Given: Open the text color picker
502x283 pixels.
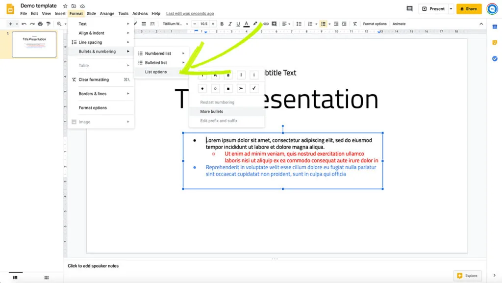Looking at the screenshot, I should click(x=246, y=24).
